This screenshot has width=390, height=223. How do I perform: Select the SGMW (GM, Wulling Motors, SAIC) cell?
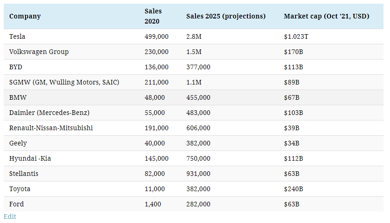(x=64, y=82)
